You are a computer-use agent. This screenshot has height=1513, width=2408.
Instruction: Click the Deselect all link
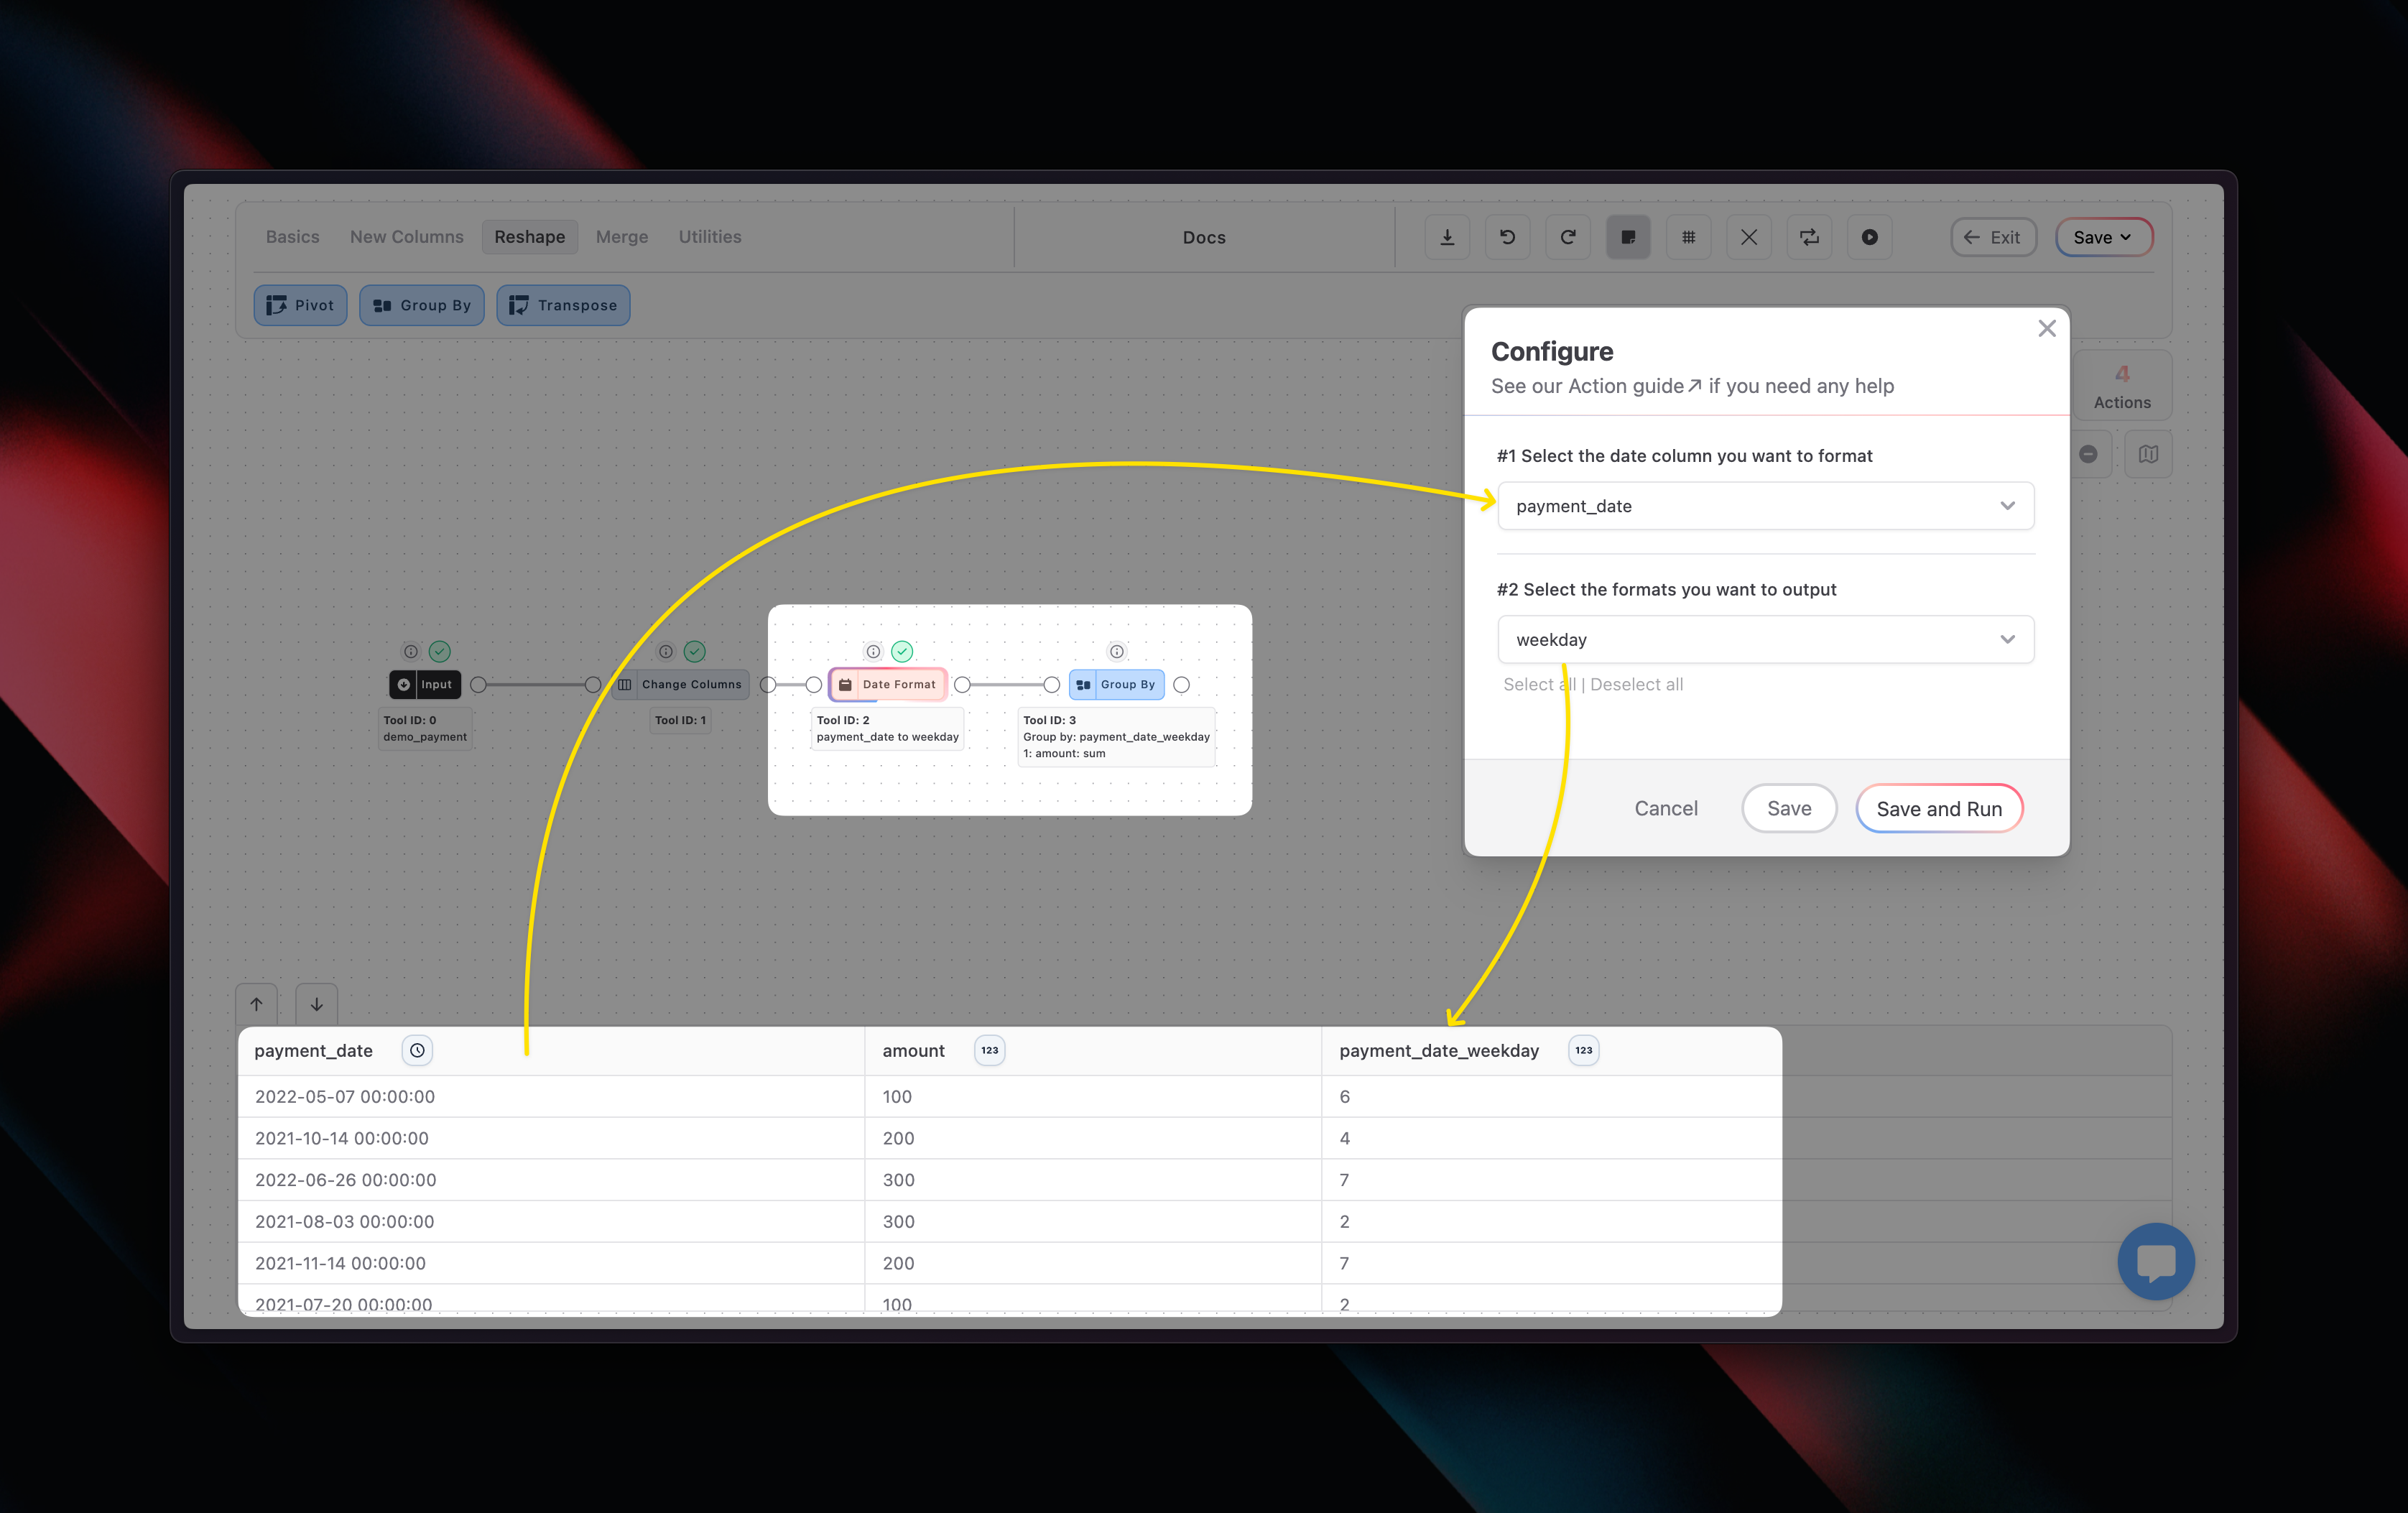click(x=1636, y=684)
